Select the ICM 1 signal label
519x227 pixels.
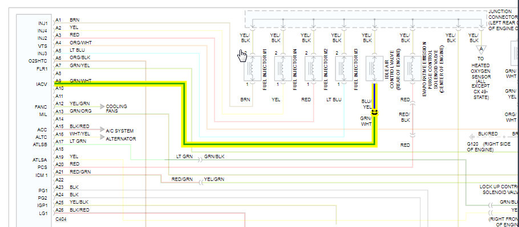pyautogui.click(x=42, y=175)
